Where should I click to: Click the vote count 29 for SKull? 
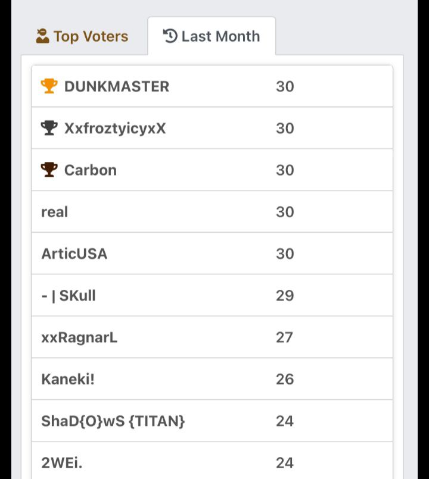[285, 295]
